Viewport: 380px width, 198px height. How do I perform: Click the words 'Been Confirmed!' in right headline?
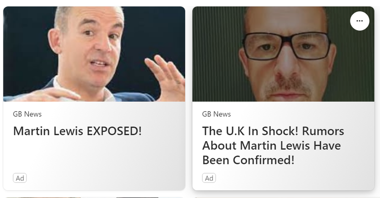point(248,160)
